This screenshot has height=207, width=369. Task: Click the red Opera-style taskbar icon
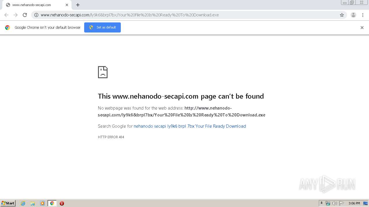[62, 203]
